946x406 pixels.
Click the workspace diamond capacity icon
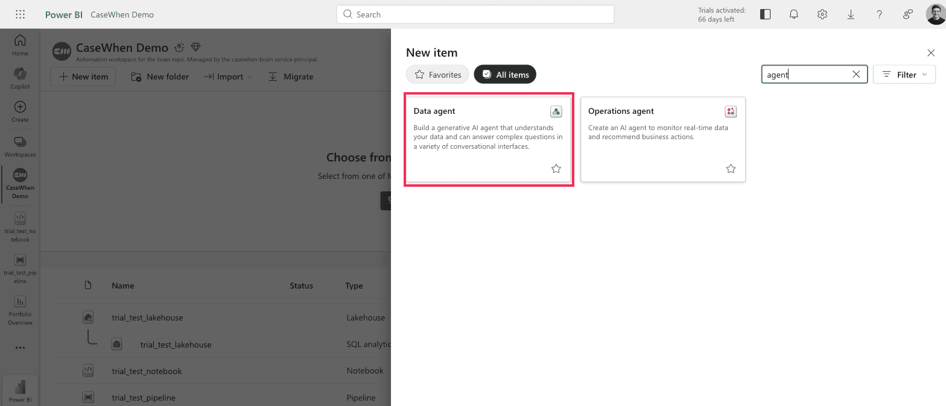(195, 47)
